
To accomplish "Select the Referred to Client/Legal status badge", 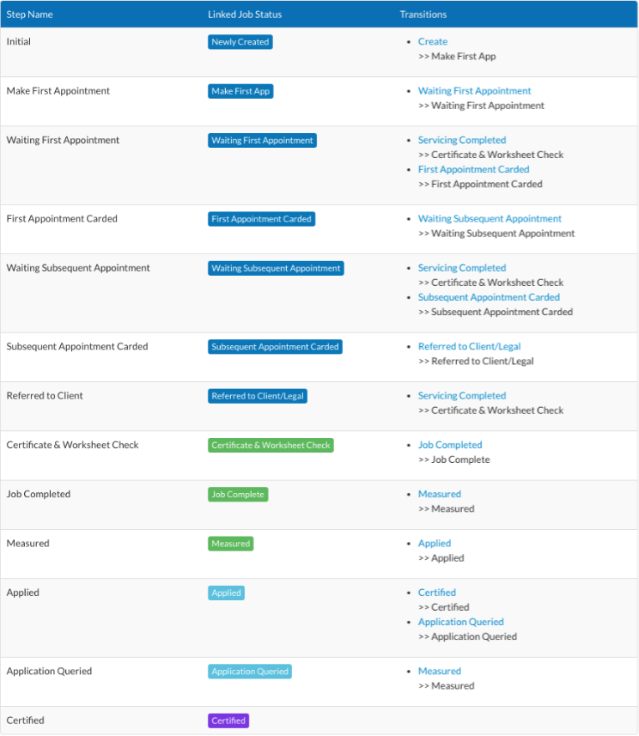I will click(258, 396).
